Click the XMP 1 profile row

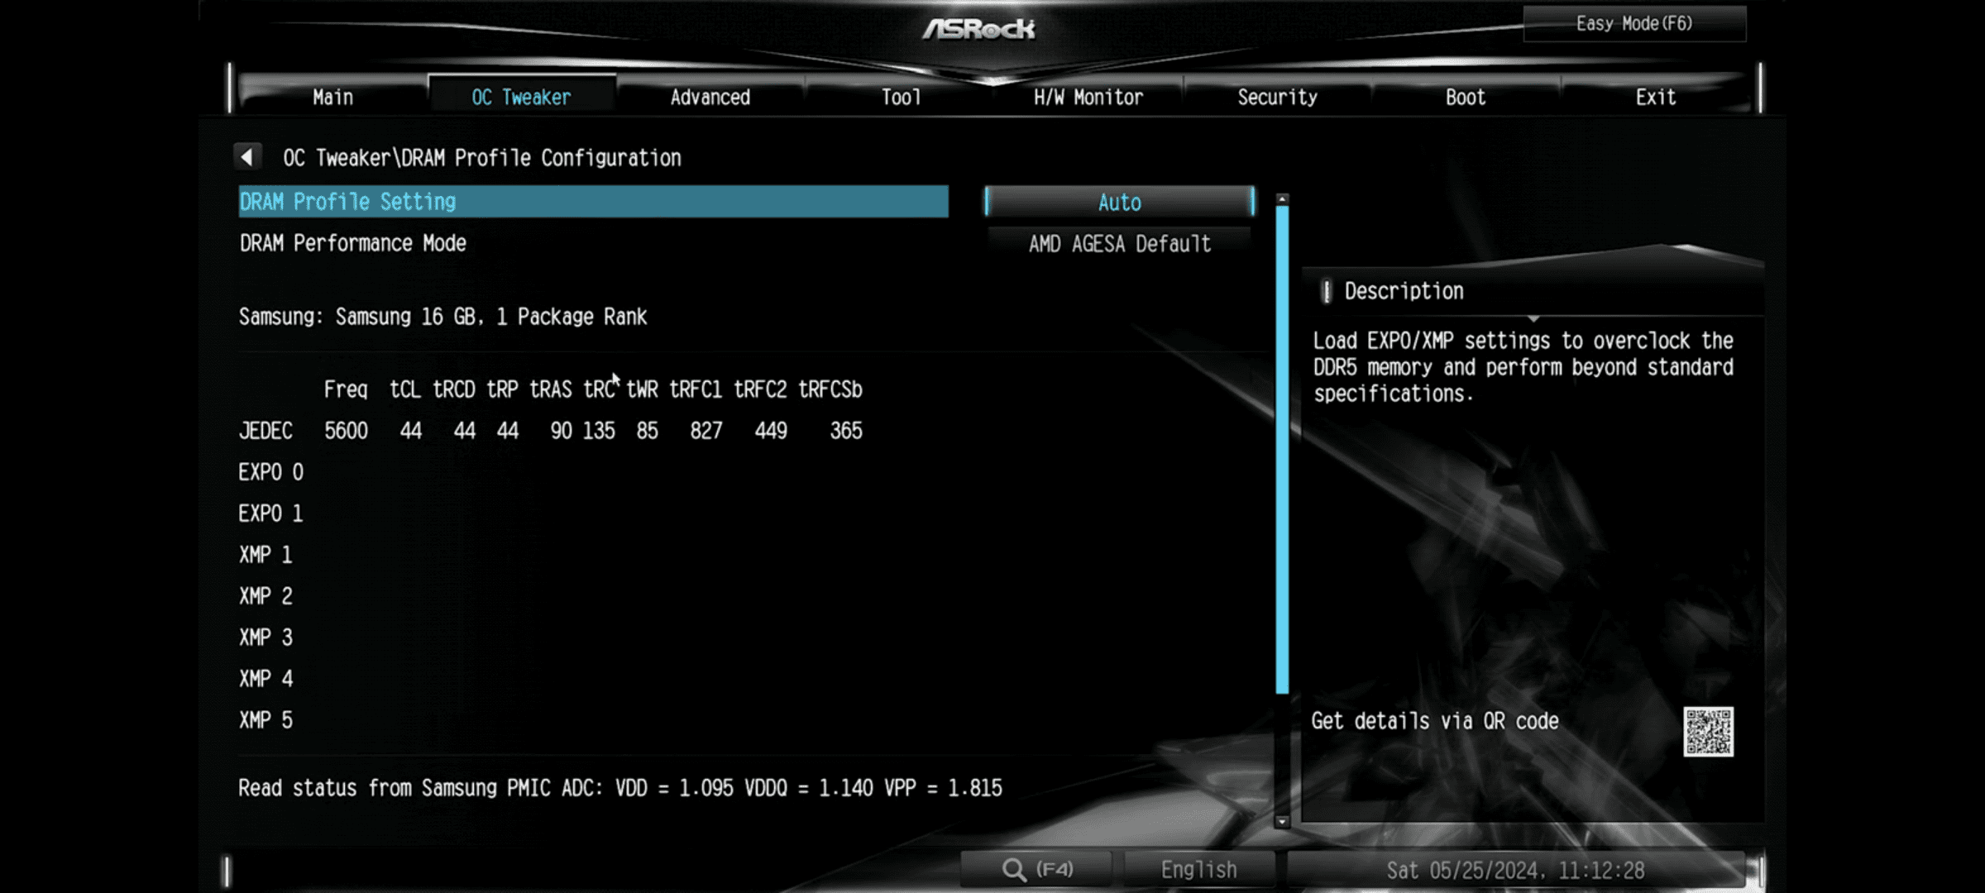tap(265, 555)
